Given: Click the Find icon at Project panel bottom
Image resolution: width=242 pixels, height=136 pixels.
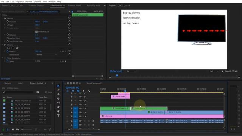Looking at the screenshot, I should (x=50, y=130).
